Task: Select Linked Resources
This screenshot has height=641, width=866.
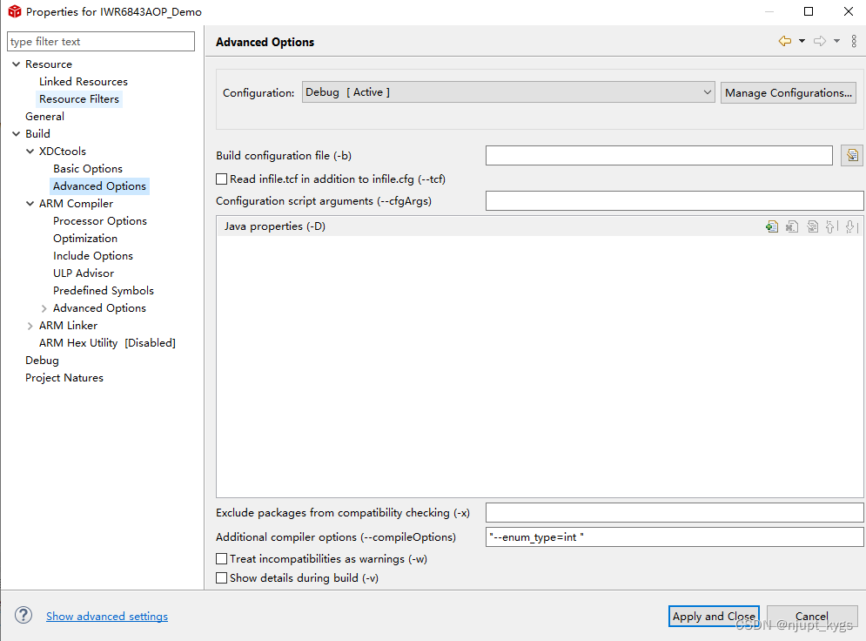Action: [84, 82]
